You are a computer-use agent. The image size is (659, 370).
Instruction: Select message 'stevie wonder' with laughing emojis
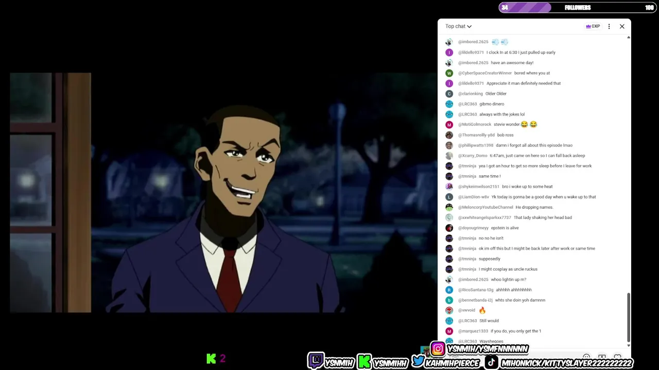click(515, 124)
